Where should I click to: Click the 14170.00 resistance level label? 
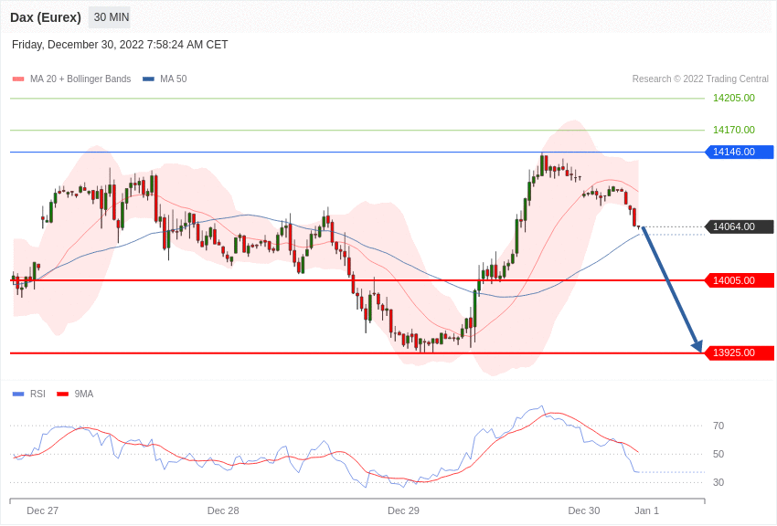point(734,130)
